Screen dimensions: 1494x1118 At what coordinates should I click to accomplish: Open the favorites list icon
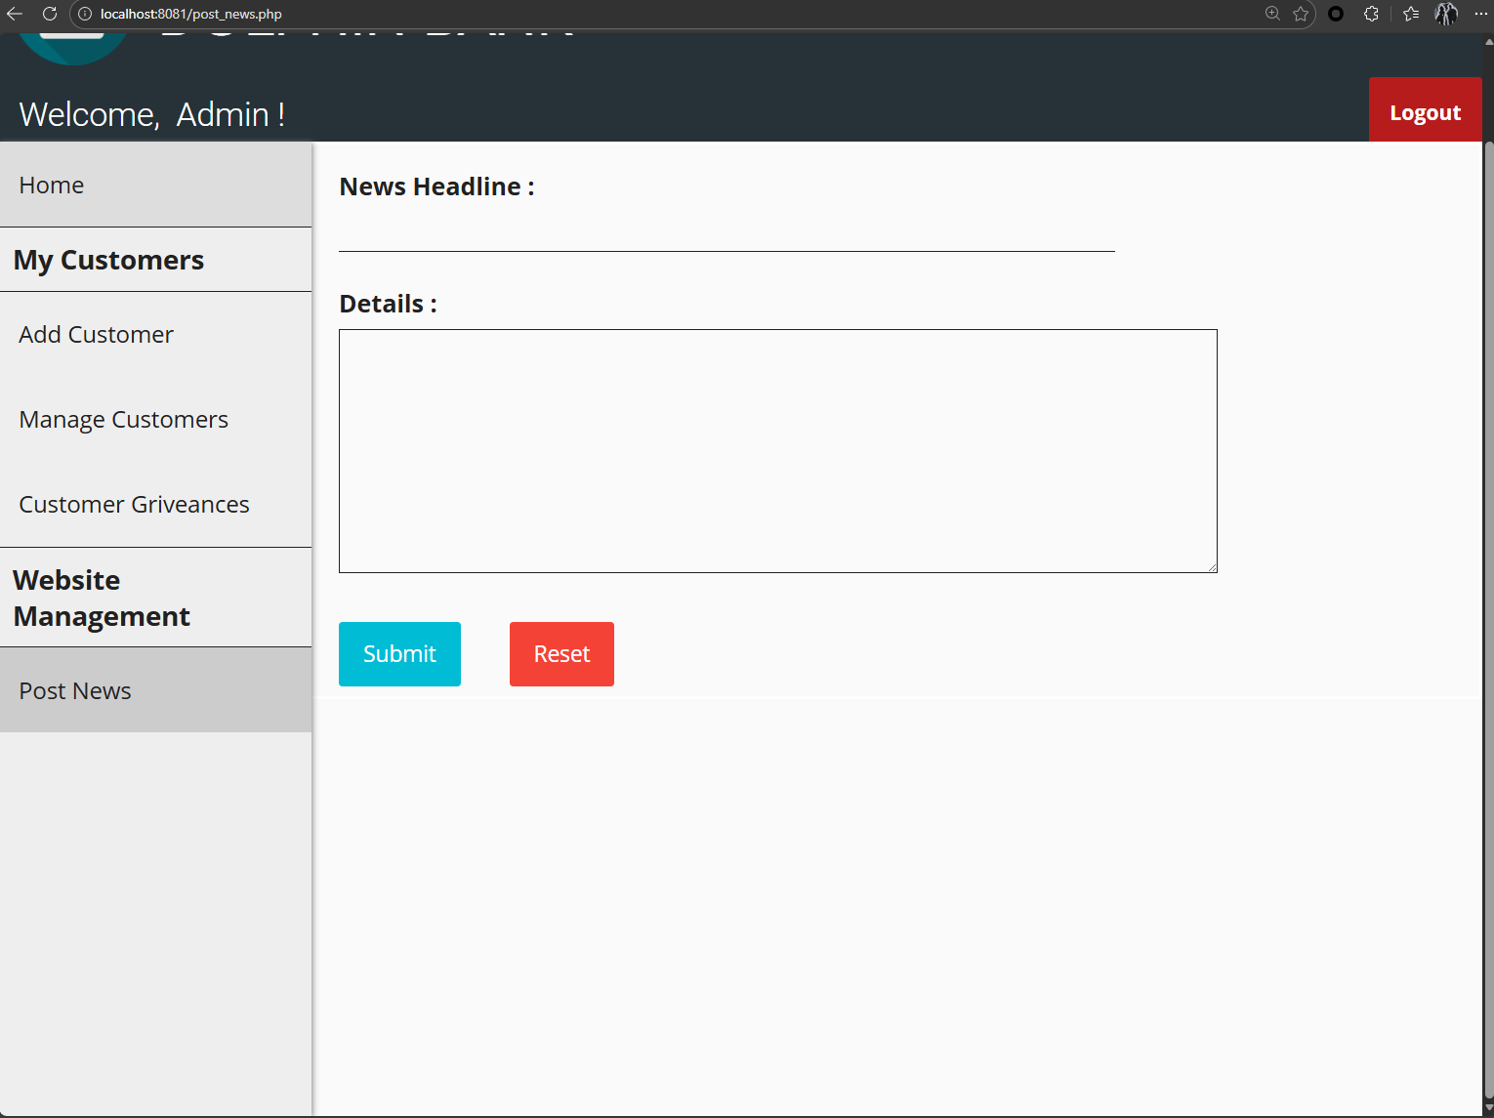point(1411,14)
